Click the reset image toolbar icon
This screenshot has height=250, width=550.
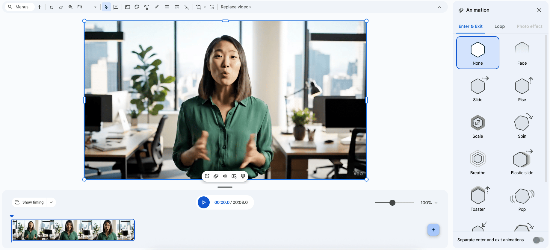click(x=212, y=7)
